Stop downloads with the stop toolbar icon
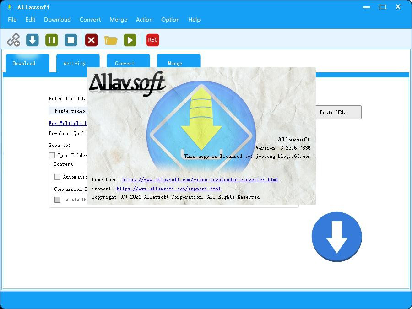 [x=70, y=40]
